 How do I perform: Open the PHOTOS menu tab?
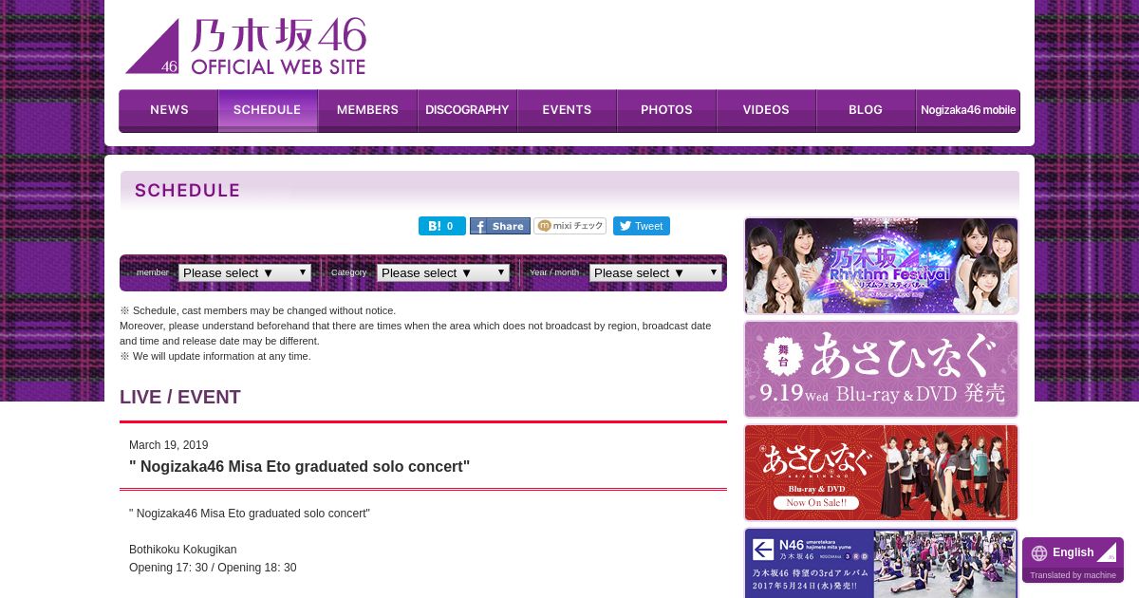666,110
